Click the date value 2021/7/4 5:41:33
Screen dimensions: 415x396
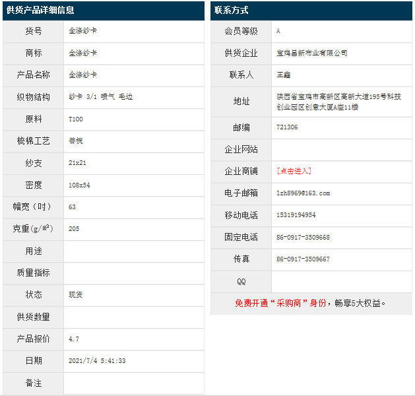(97, 361)
